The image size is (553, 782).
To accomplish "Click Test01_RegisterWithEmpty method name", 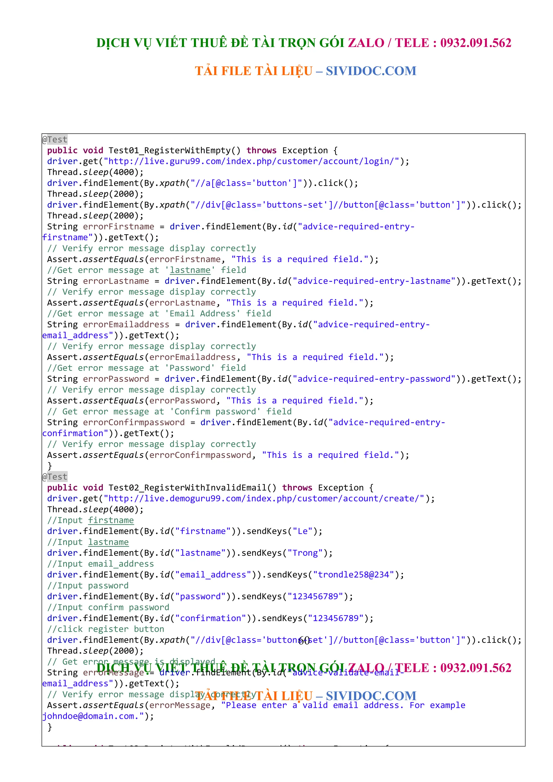I will pos(170,150).
